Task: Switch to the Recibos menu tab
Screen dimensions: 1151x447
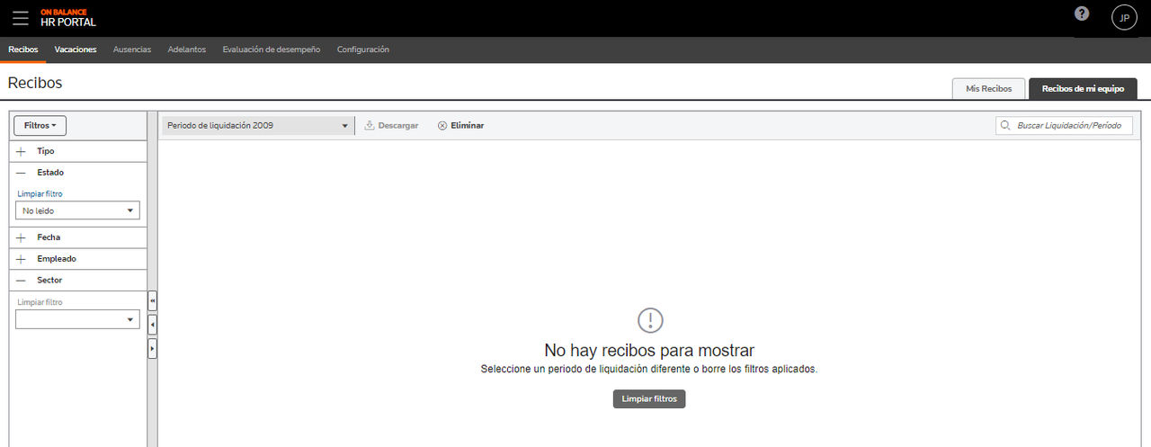Action: 23,49
